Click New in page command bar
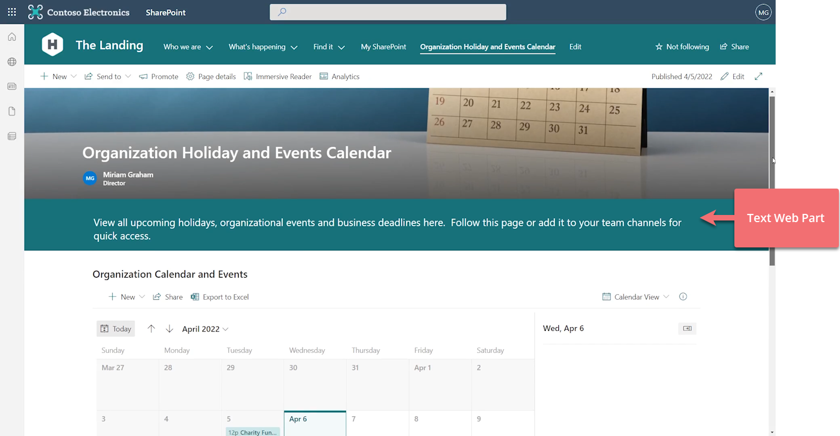Screen dimensions: 840x436 click(53, 76)
